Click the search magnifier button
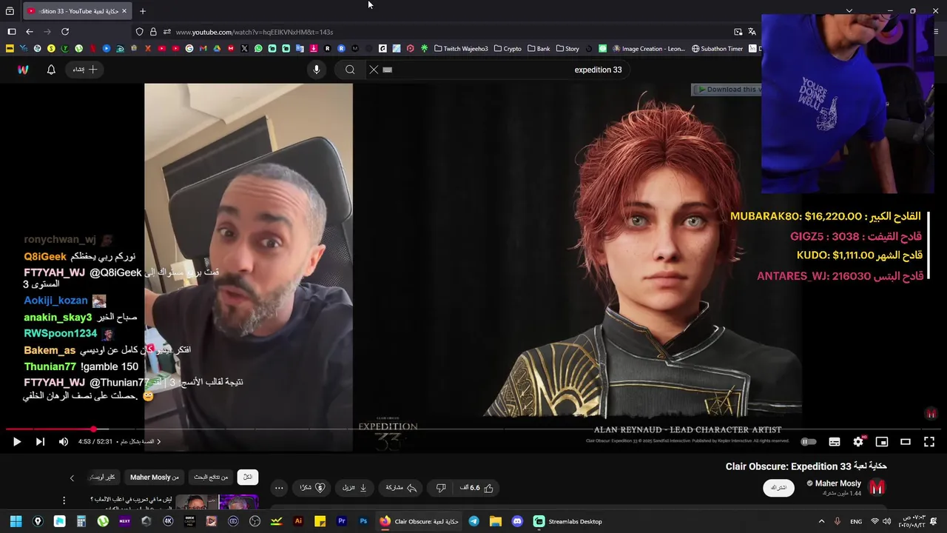Screen dimensions: 947x533 (x=350, y=70)
